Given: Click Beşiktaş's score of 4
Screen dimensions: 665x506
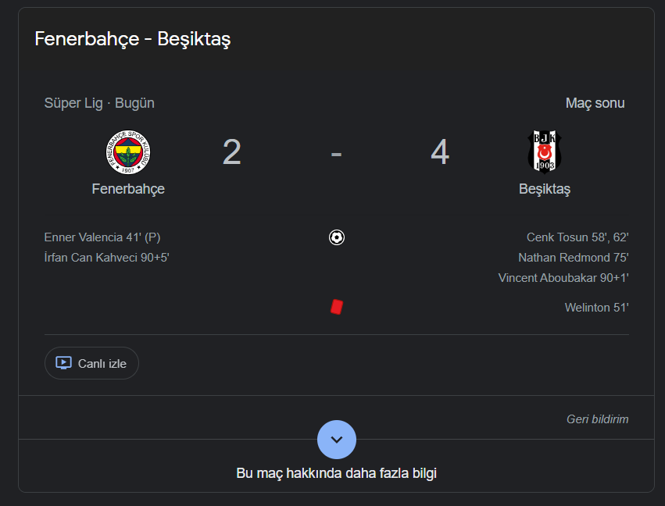Looking at the screenshot, I should pyautogui.click(x=440, y=152).
